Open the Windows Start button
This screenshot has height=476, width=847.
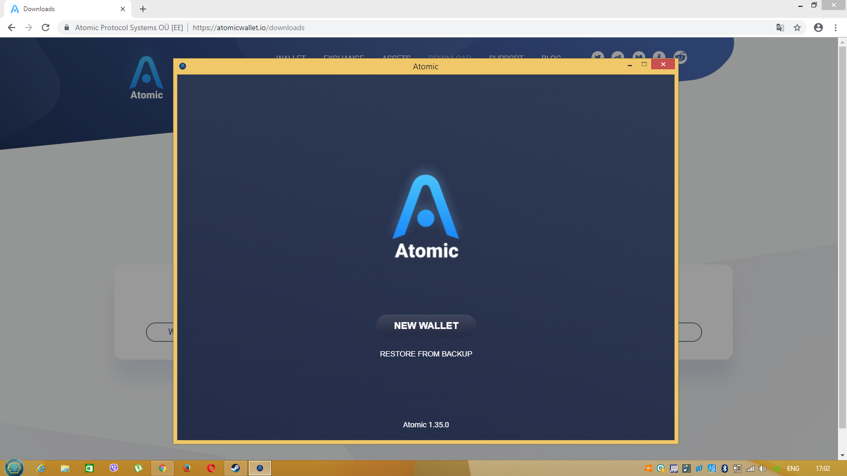point(14,468)
